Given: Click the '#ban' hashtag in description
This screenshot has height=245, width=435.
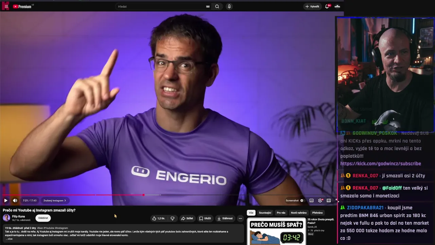Looking at the screenshot, I should [x=40, y=228].
